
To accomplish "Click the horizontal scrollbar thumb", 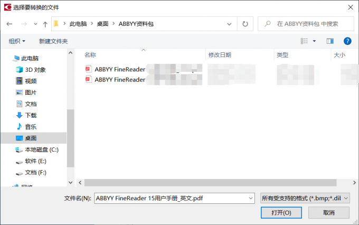I will (211, 183).
